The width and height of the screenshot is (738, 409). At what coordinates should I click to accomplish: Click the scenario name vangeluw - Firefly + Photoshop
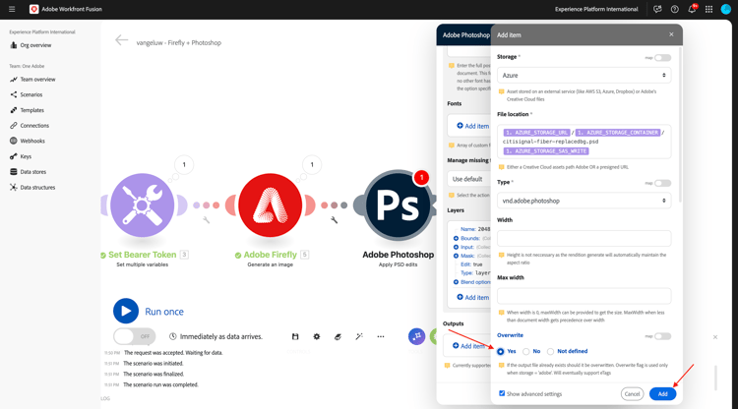click(179, 43)
